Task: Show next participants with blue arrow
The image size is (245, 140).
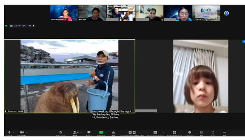Action: pyautogui.click(x=227, y=13)
